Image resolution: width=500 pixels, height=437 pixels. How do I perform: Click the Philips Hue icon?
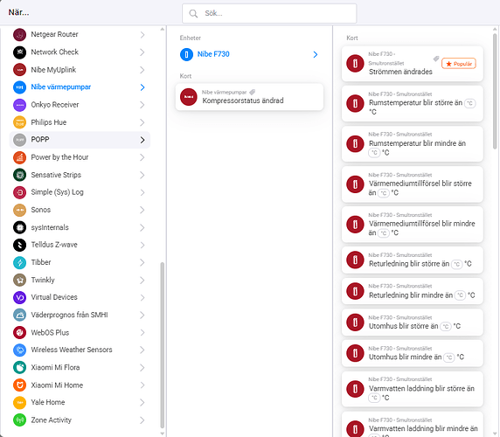point(19,122)
